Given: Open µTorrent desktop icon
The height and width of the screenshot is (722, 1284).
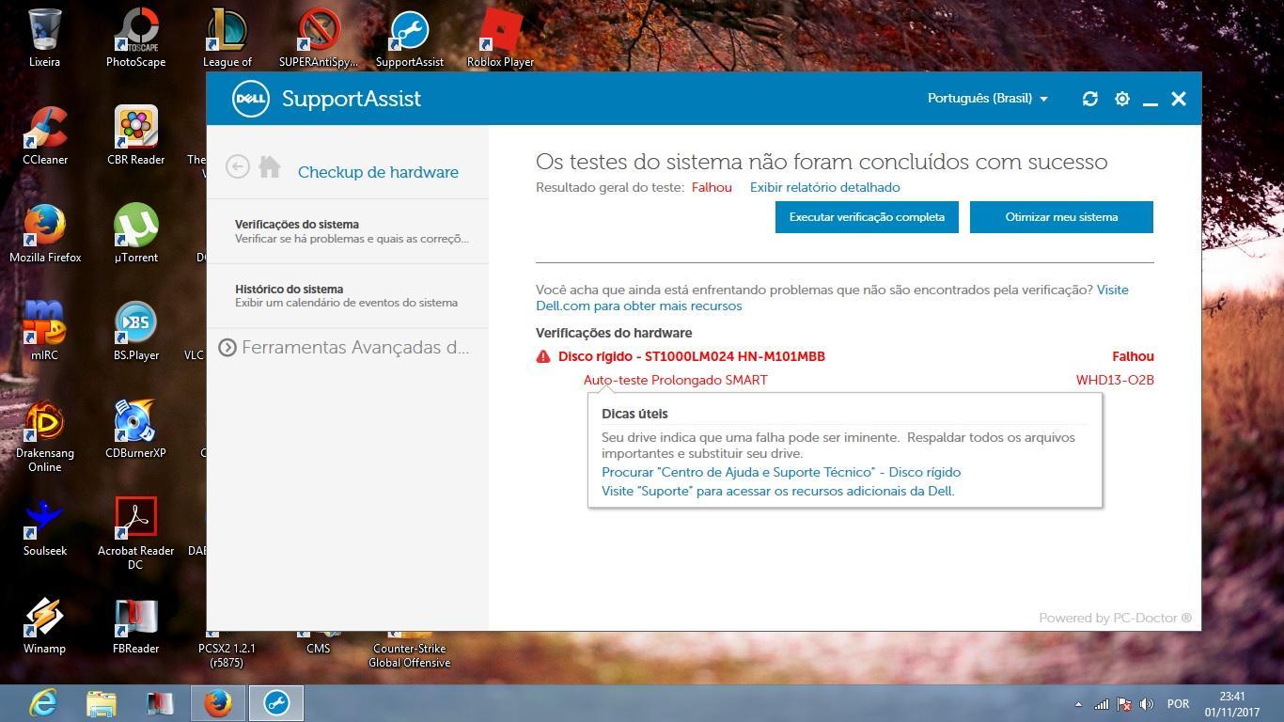Looking at the screenshot, I should (135, 233).
